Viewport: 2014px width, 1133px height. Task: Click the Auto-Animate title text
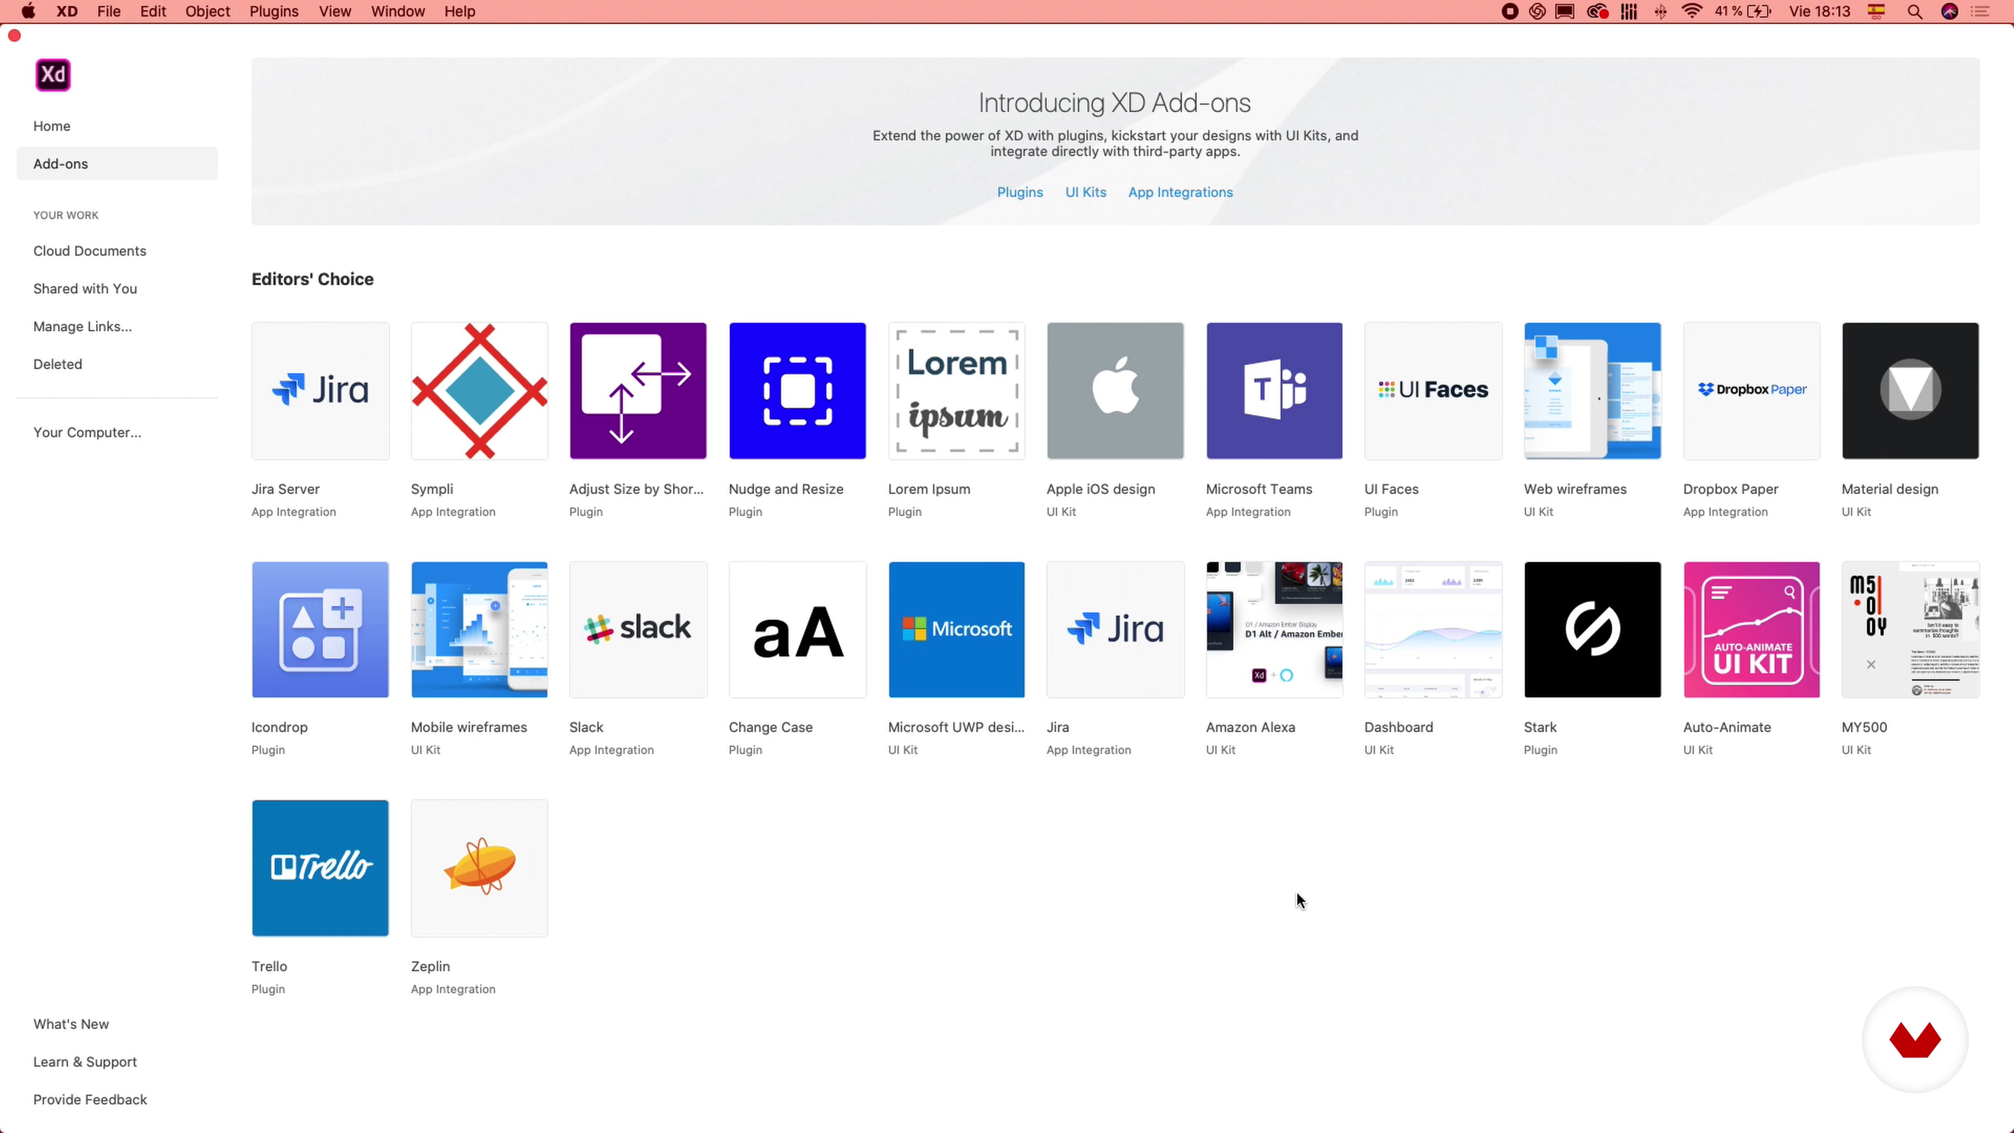pos(1726,727)
